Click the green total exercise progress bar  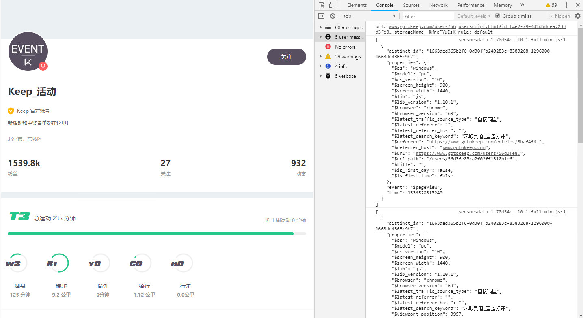point(151,234)
